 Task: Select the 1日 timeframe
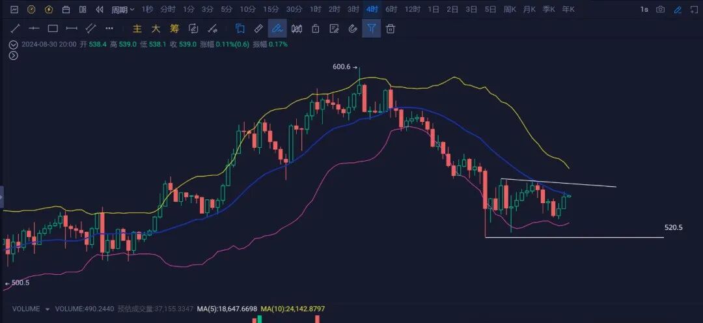(433, 9)
